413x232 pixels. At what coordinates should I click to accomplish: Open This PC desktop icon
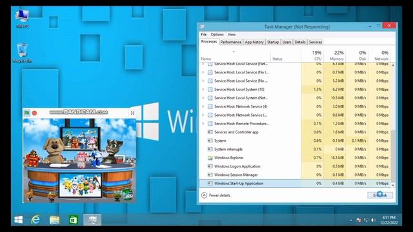[23, 19]
